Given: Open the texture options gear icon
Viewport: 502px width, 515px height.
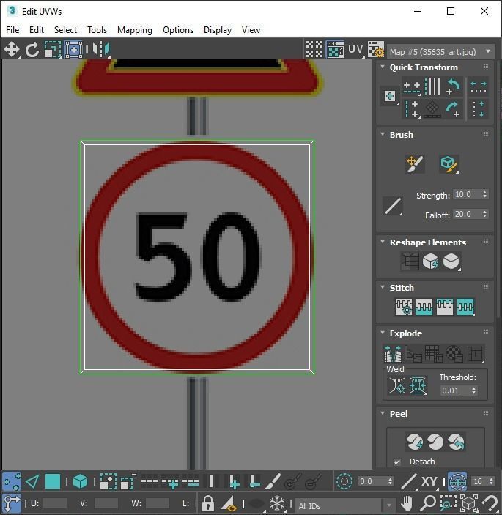Looking at the screenshot, I should [x=376, y=49].
